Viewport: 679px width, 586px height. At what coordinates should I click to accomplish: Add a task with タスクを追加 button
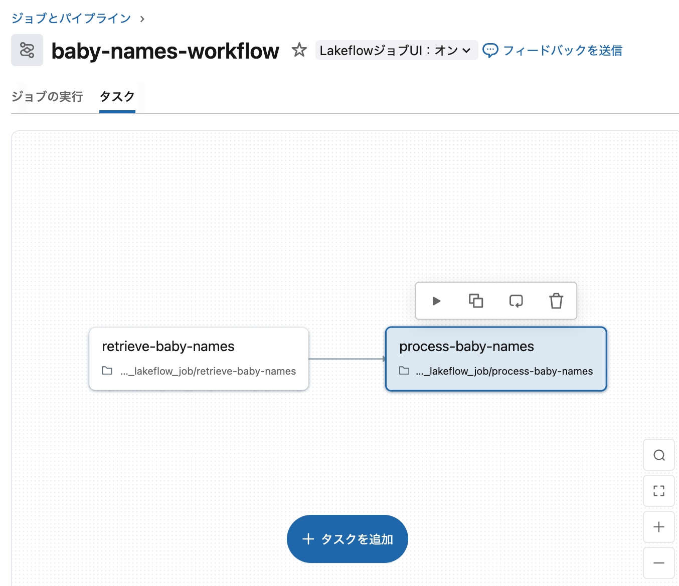[x=348, y=539]
